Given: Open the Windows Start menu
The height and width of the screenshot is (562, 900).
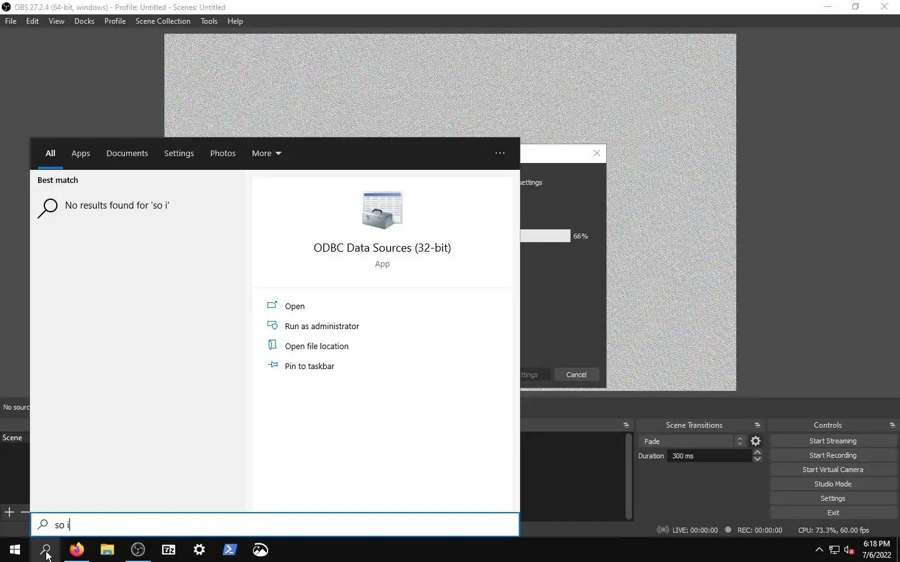Looking at the screenshot, I should [x=15, y=550].
